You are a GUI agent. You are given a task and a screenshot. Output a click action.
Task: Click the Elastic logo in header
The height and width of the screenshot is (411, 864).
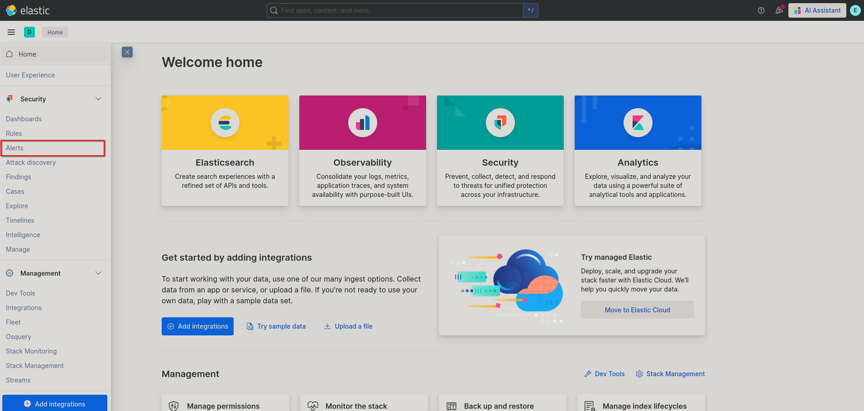(x=28, y=10)
